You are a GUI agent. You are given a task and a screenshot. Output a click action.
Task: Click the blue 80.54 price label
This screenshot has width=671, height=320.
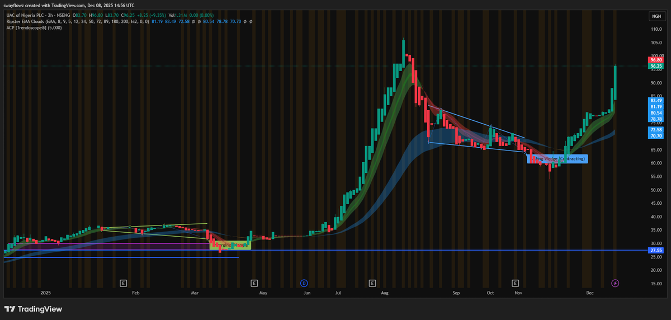[656, 113]
